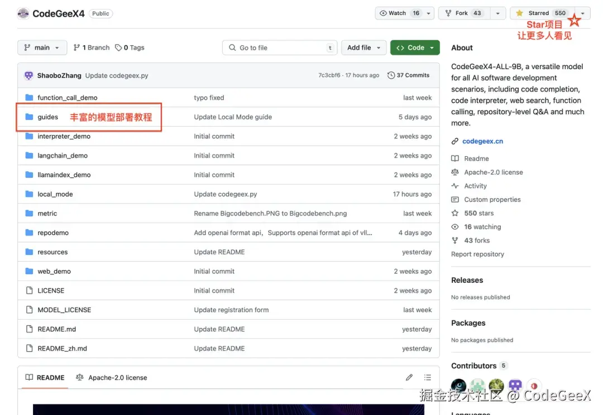Open the Add file dropdown
The height and width of the screenshot is (415, 603).
364,47
